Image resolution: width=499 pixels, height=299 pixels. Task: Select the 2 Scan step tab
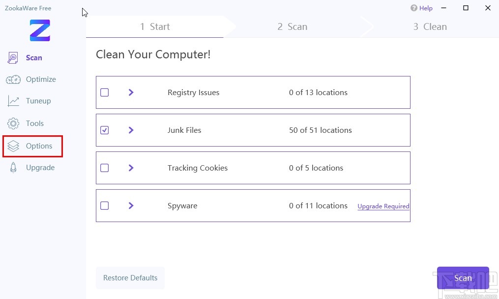[293, 26]
